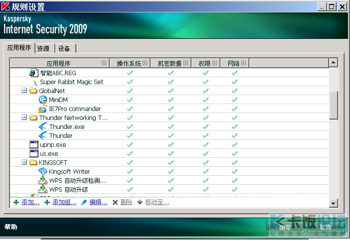350x240 pixels.
Task: Click the WPS 自动升级检测 download icon
Action: click(x=43, y=180)
